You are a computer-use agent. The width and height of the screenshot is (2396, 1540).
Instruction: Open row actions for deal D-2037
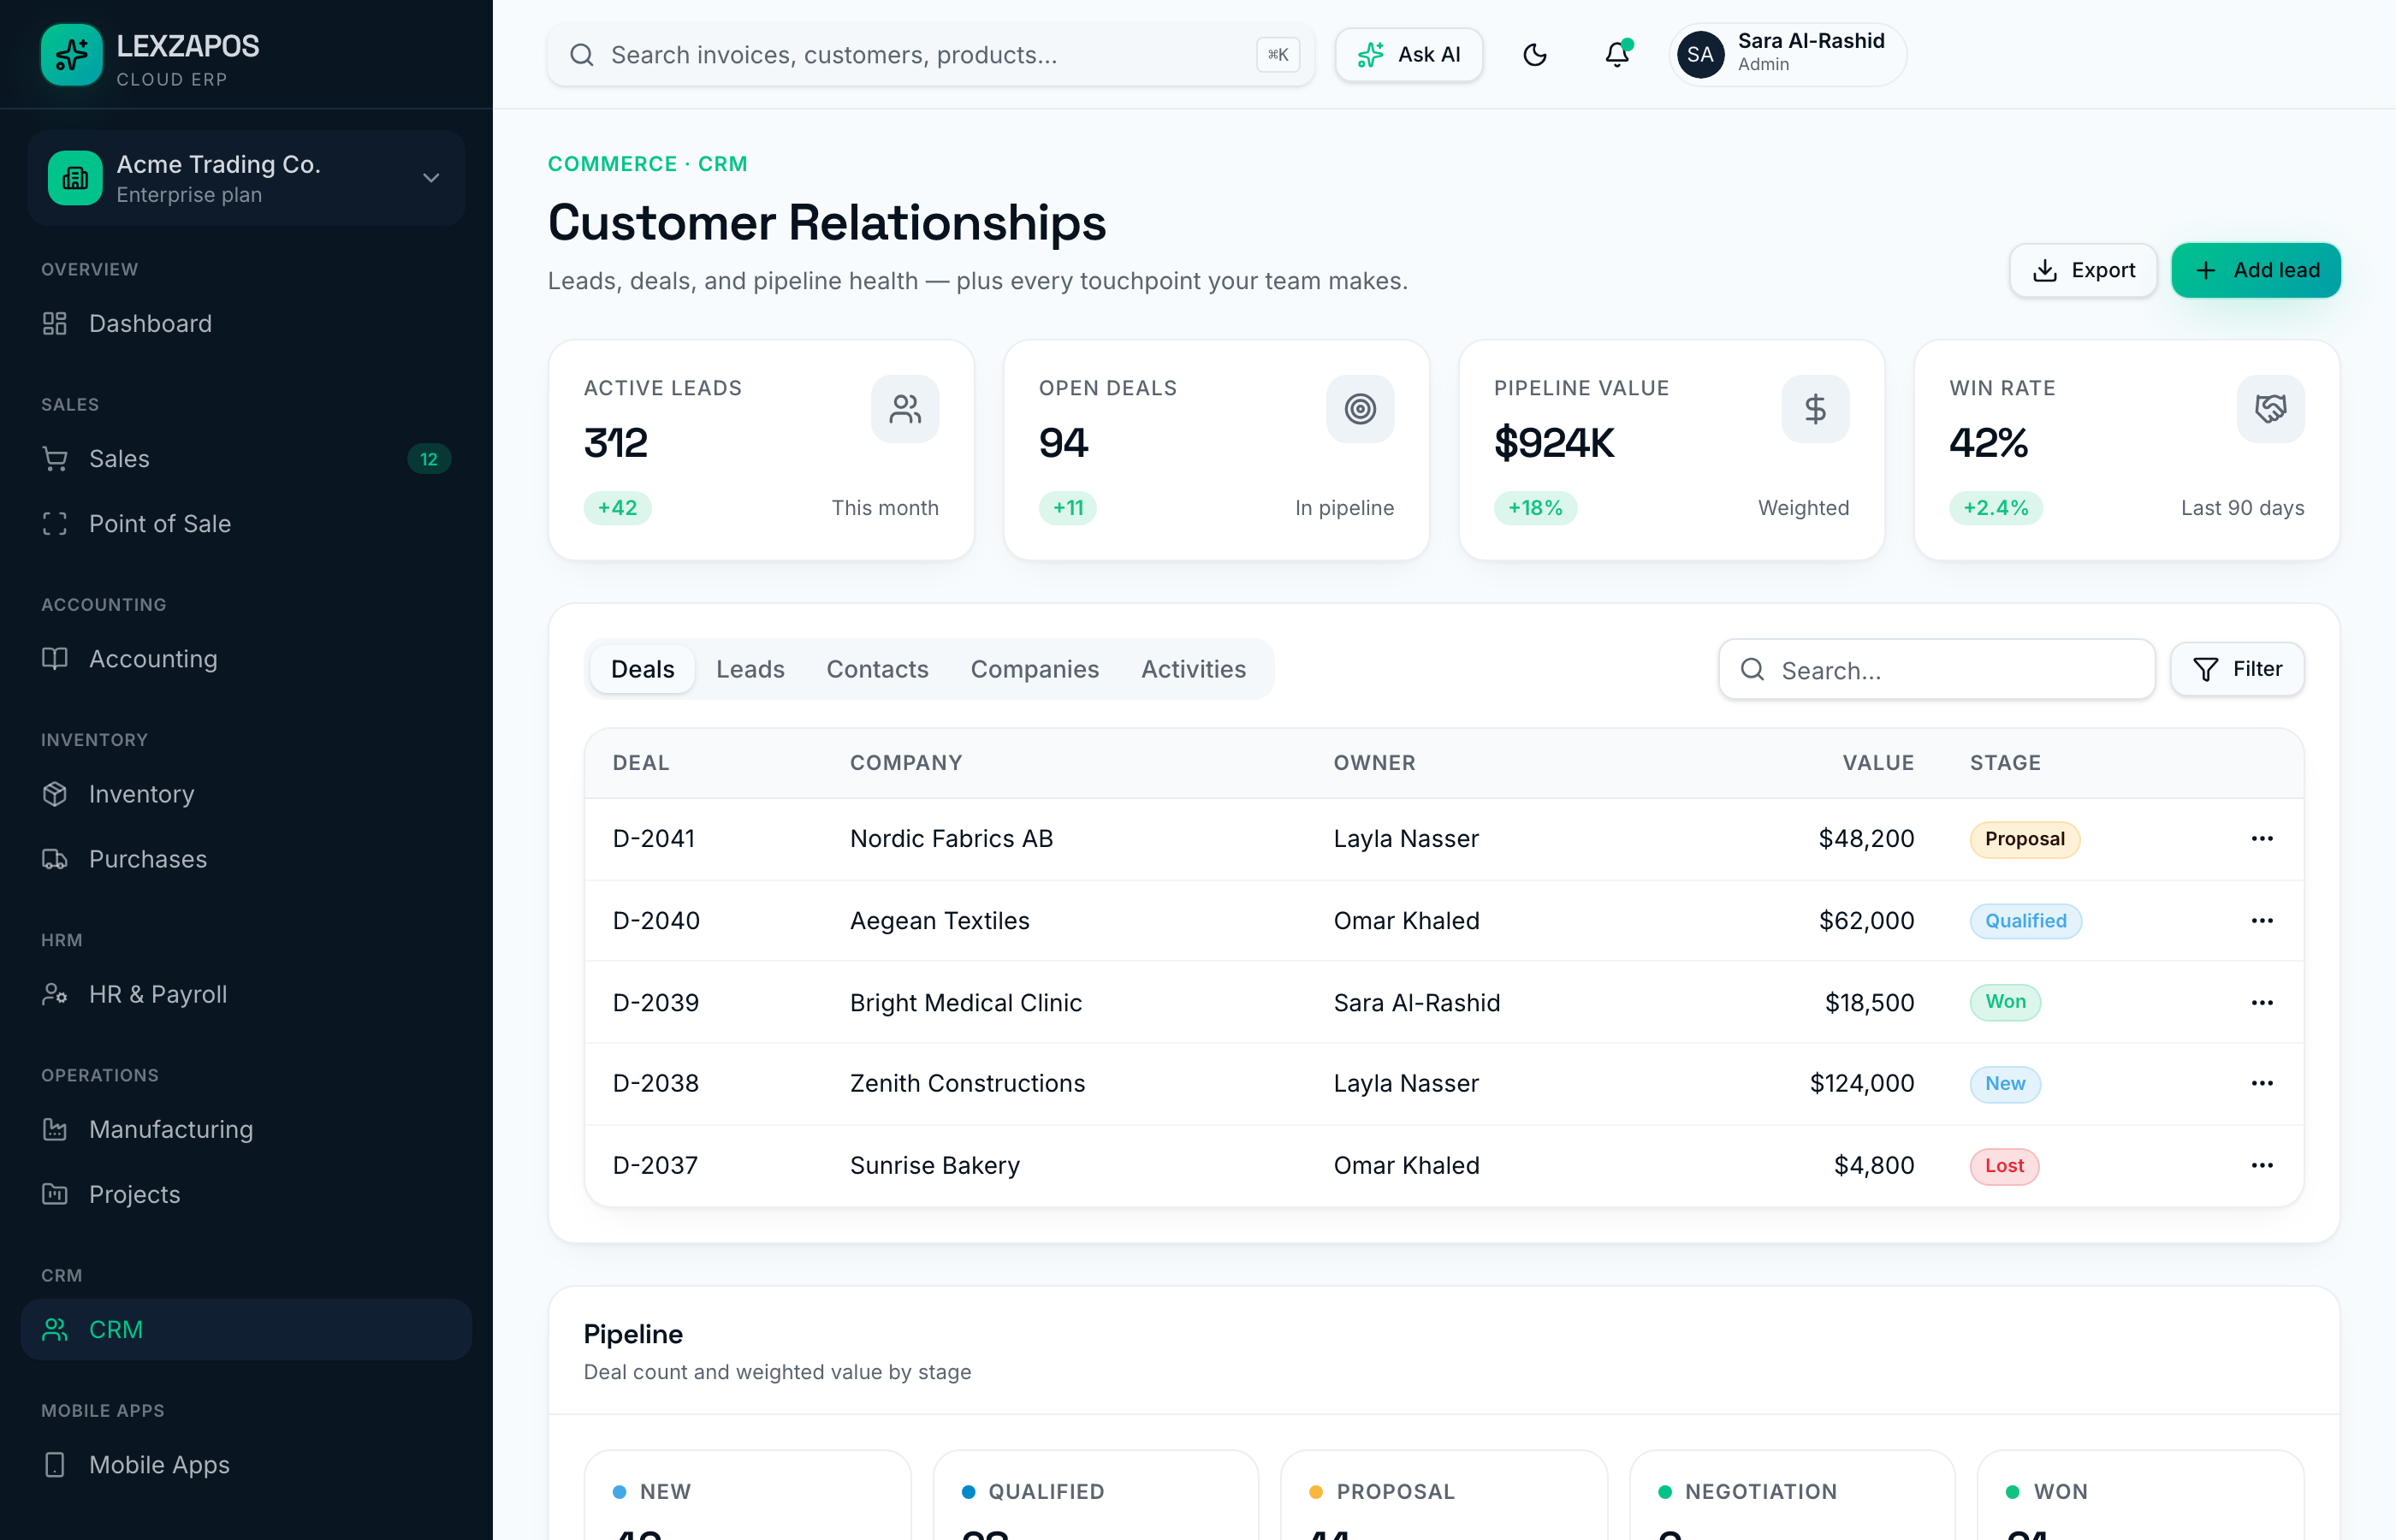pyautogui.click(x=2262, y=1166)
